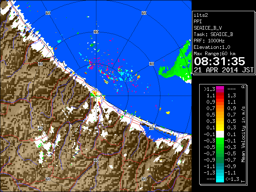The width and height of the screenshot is (256, 192).
Task: Click the red-yellow echo at the coastal radar site
Action: [x=95, y=93]
